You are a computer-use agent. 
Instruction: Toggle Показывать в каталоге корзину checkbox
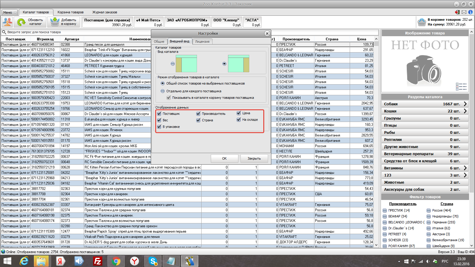point(169,98)
